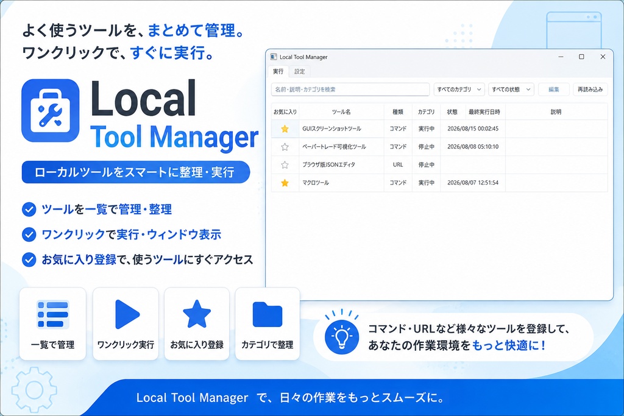Click the 2026/08/08 05:10:10 timestamp
Viewport: 624px width, 416px height.
click(473, 147)
